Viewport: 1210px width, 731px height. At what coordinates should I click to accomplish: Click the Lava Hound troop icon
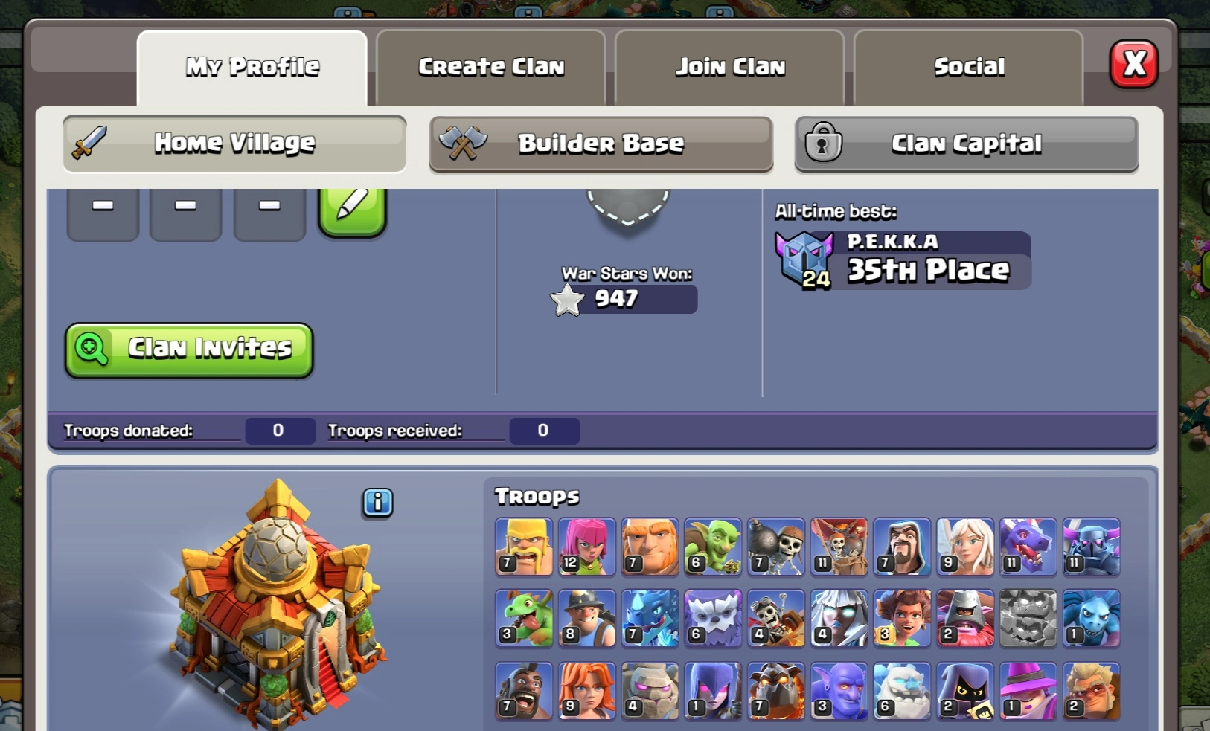pos(776,691)
